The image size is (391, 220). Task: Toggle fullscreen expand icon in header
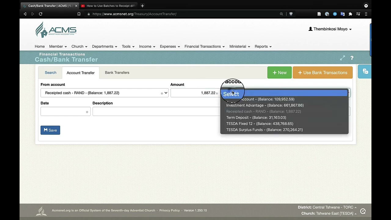coord(342,58)
